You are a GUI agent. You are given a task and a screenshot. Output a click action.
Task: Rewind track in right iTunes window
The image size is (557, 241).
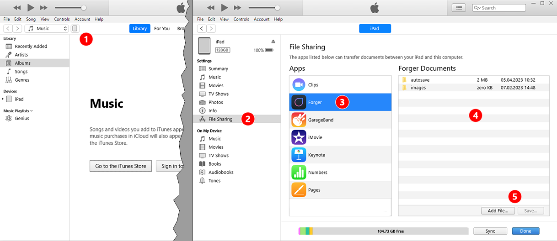click(x=211, y=8)
